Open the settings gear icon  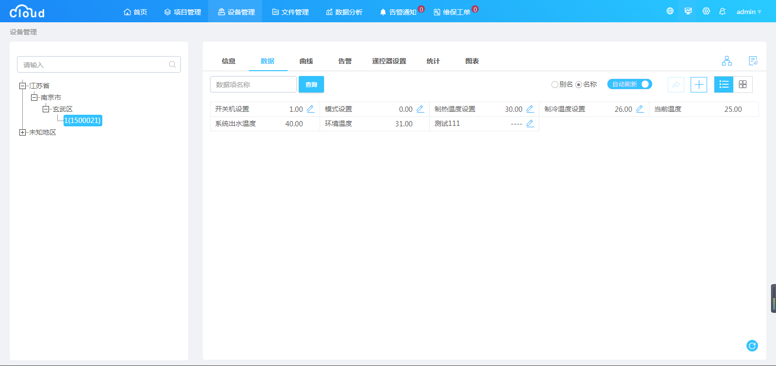pos(706,11)
